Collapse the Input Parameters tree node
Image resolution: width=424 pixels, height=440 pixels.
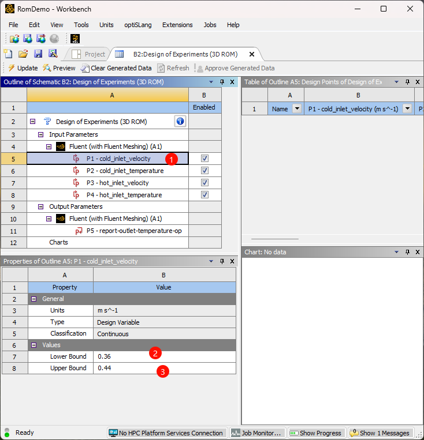[41, 134]
